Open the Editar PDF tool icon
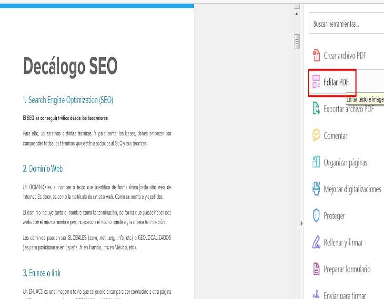The height and width of the screenshot is (299, 384). pyautogui.click(x=316, y=82)
